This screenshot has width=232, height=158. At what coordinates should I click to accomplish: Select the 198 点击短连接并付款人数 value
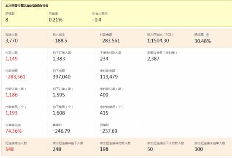tap(104, 149)
